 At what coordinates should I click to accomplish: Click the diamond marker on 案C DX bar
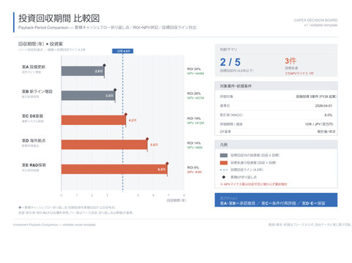tap(126, 115)
